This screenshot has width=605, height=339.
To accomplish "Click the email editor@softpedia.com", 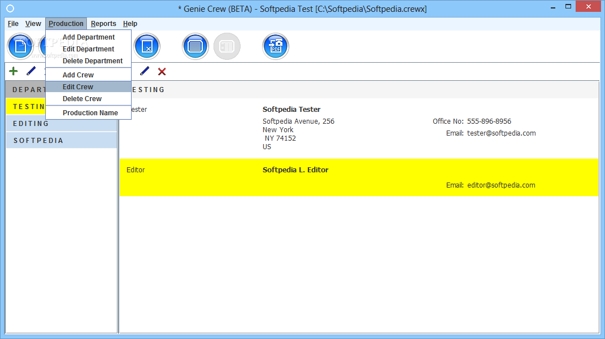I will pos(501,185).
